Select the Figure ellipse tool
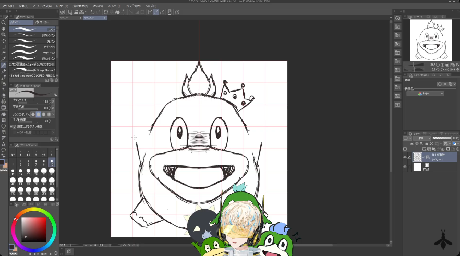 [x=4, y=126]
